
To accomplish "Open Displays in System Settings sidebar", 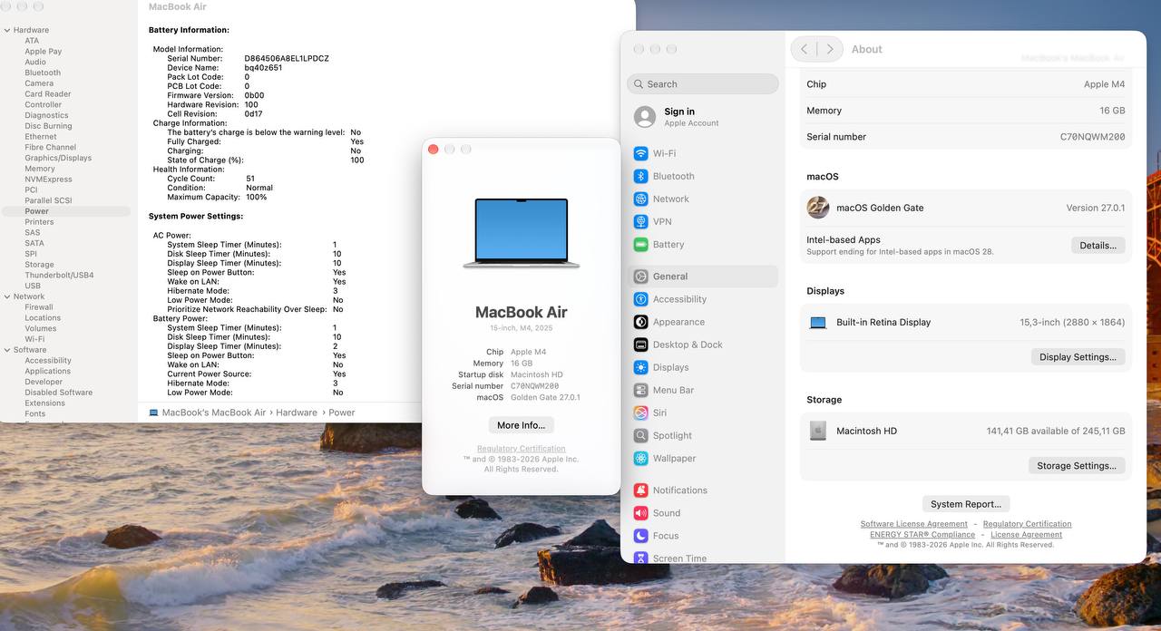I will click(703, 367).
